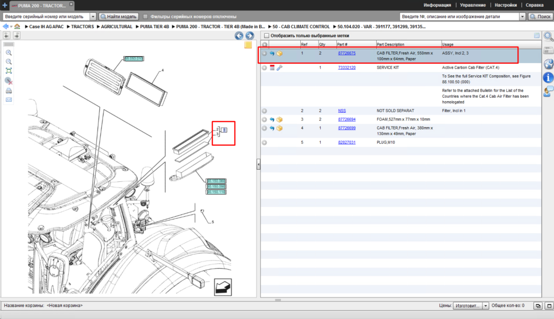Click the home icon in breadcrumb
Viewport: 554px width, 319px height.
pos(17,27)
